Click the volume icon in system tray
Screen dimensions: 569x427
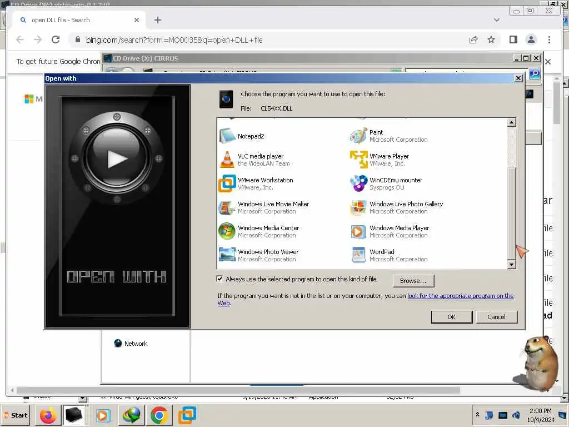click(516, 415)
